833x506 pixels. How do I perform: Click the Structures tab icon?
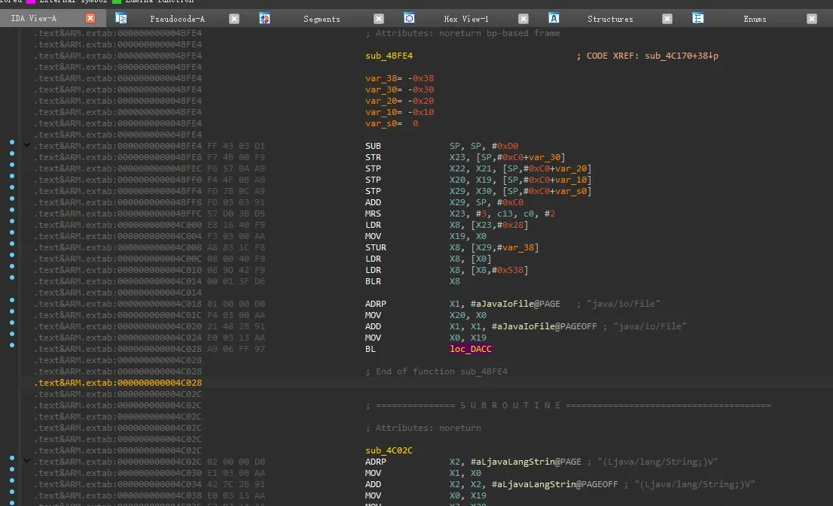pos(554,19)
